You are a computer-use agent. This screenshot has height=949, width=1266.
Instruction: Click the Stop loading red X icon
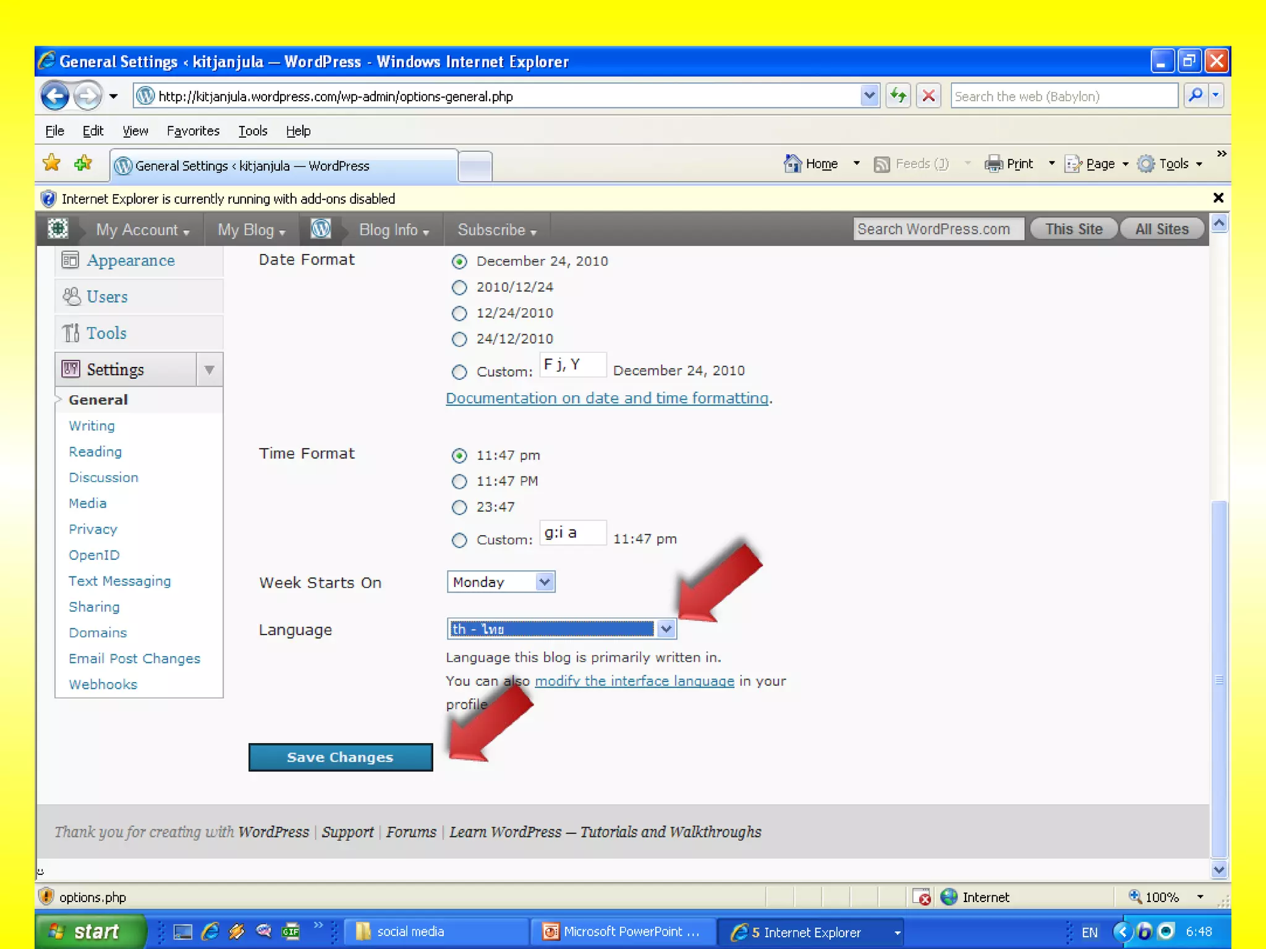click(928, 96)
